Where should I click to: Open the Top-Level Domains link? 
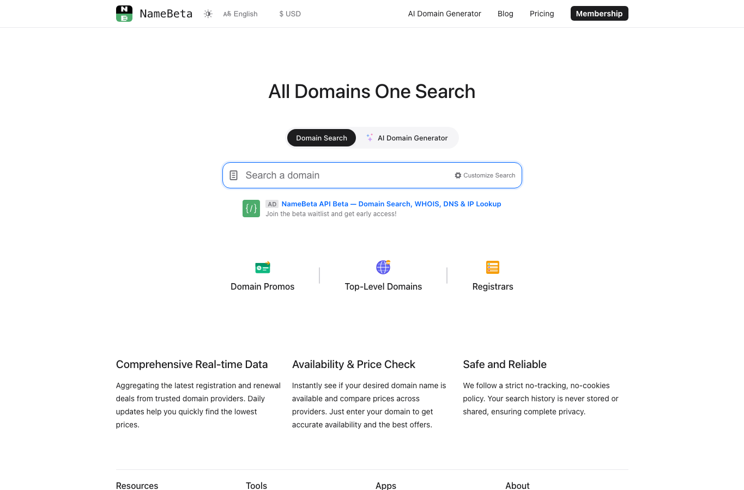pos(383,286)
